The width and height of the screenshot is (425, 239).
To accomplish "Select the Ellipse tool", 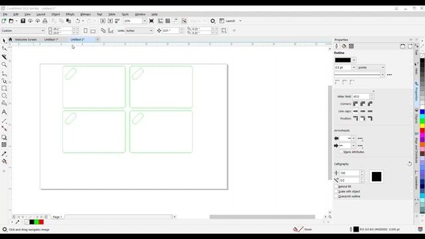I will click(4, 96).
